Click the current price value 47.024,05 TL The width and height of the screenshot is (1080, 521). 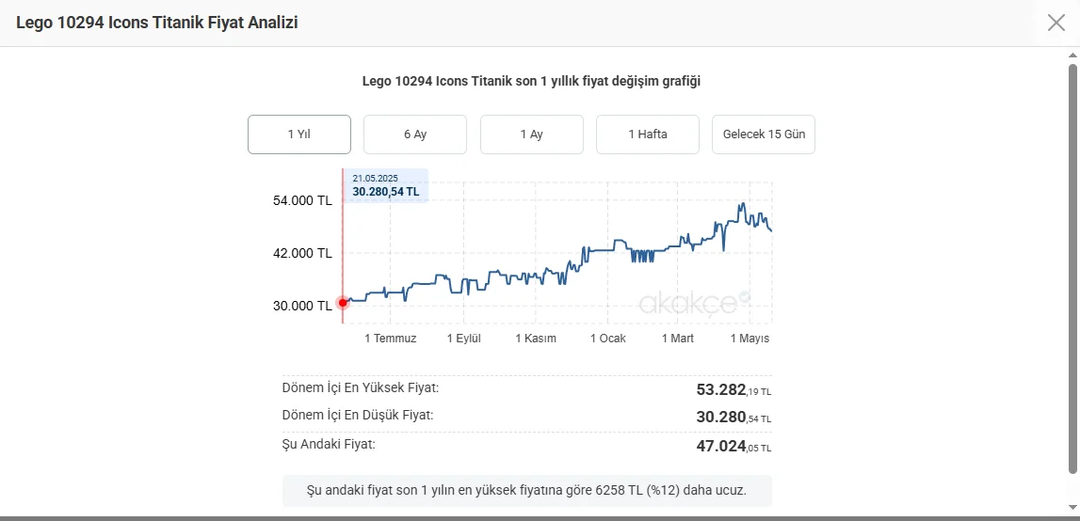pyautogui.click(x=733, y=447)
